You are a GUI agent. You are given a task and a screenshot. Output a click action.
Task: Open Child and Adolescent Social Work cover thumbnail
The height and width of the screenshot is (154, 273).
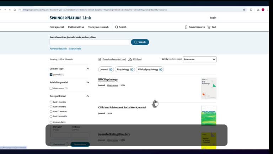[209, 115]
